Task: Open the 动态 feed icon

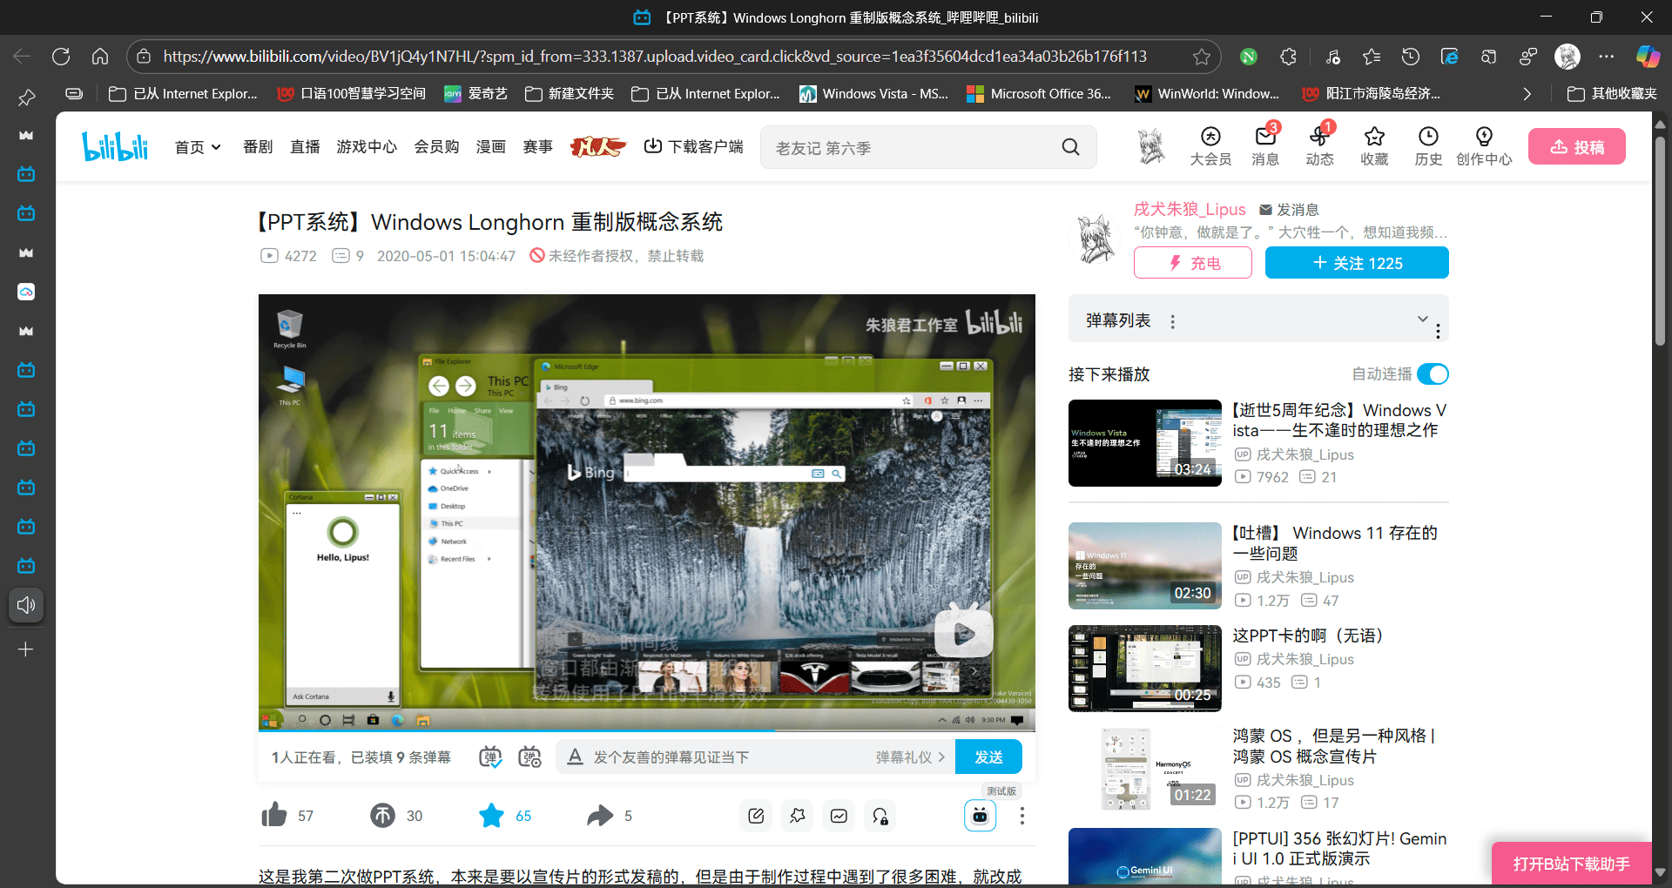Action: [1319, 146]
